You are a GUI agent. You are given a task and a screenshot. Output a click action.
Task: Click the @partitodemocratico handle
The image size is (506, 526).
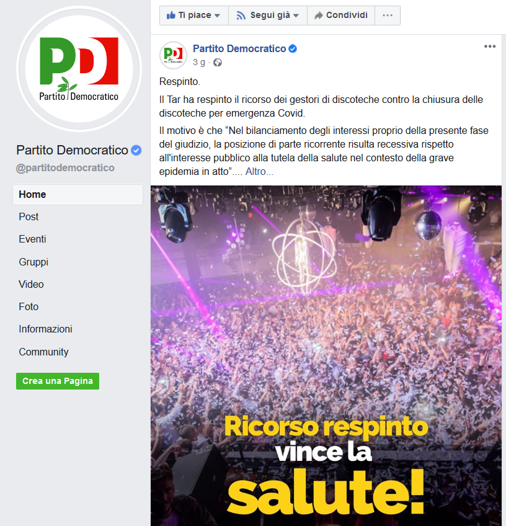[65, 167]
